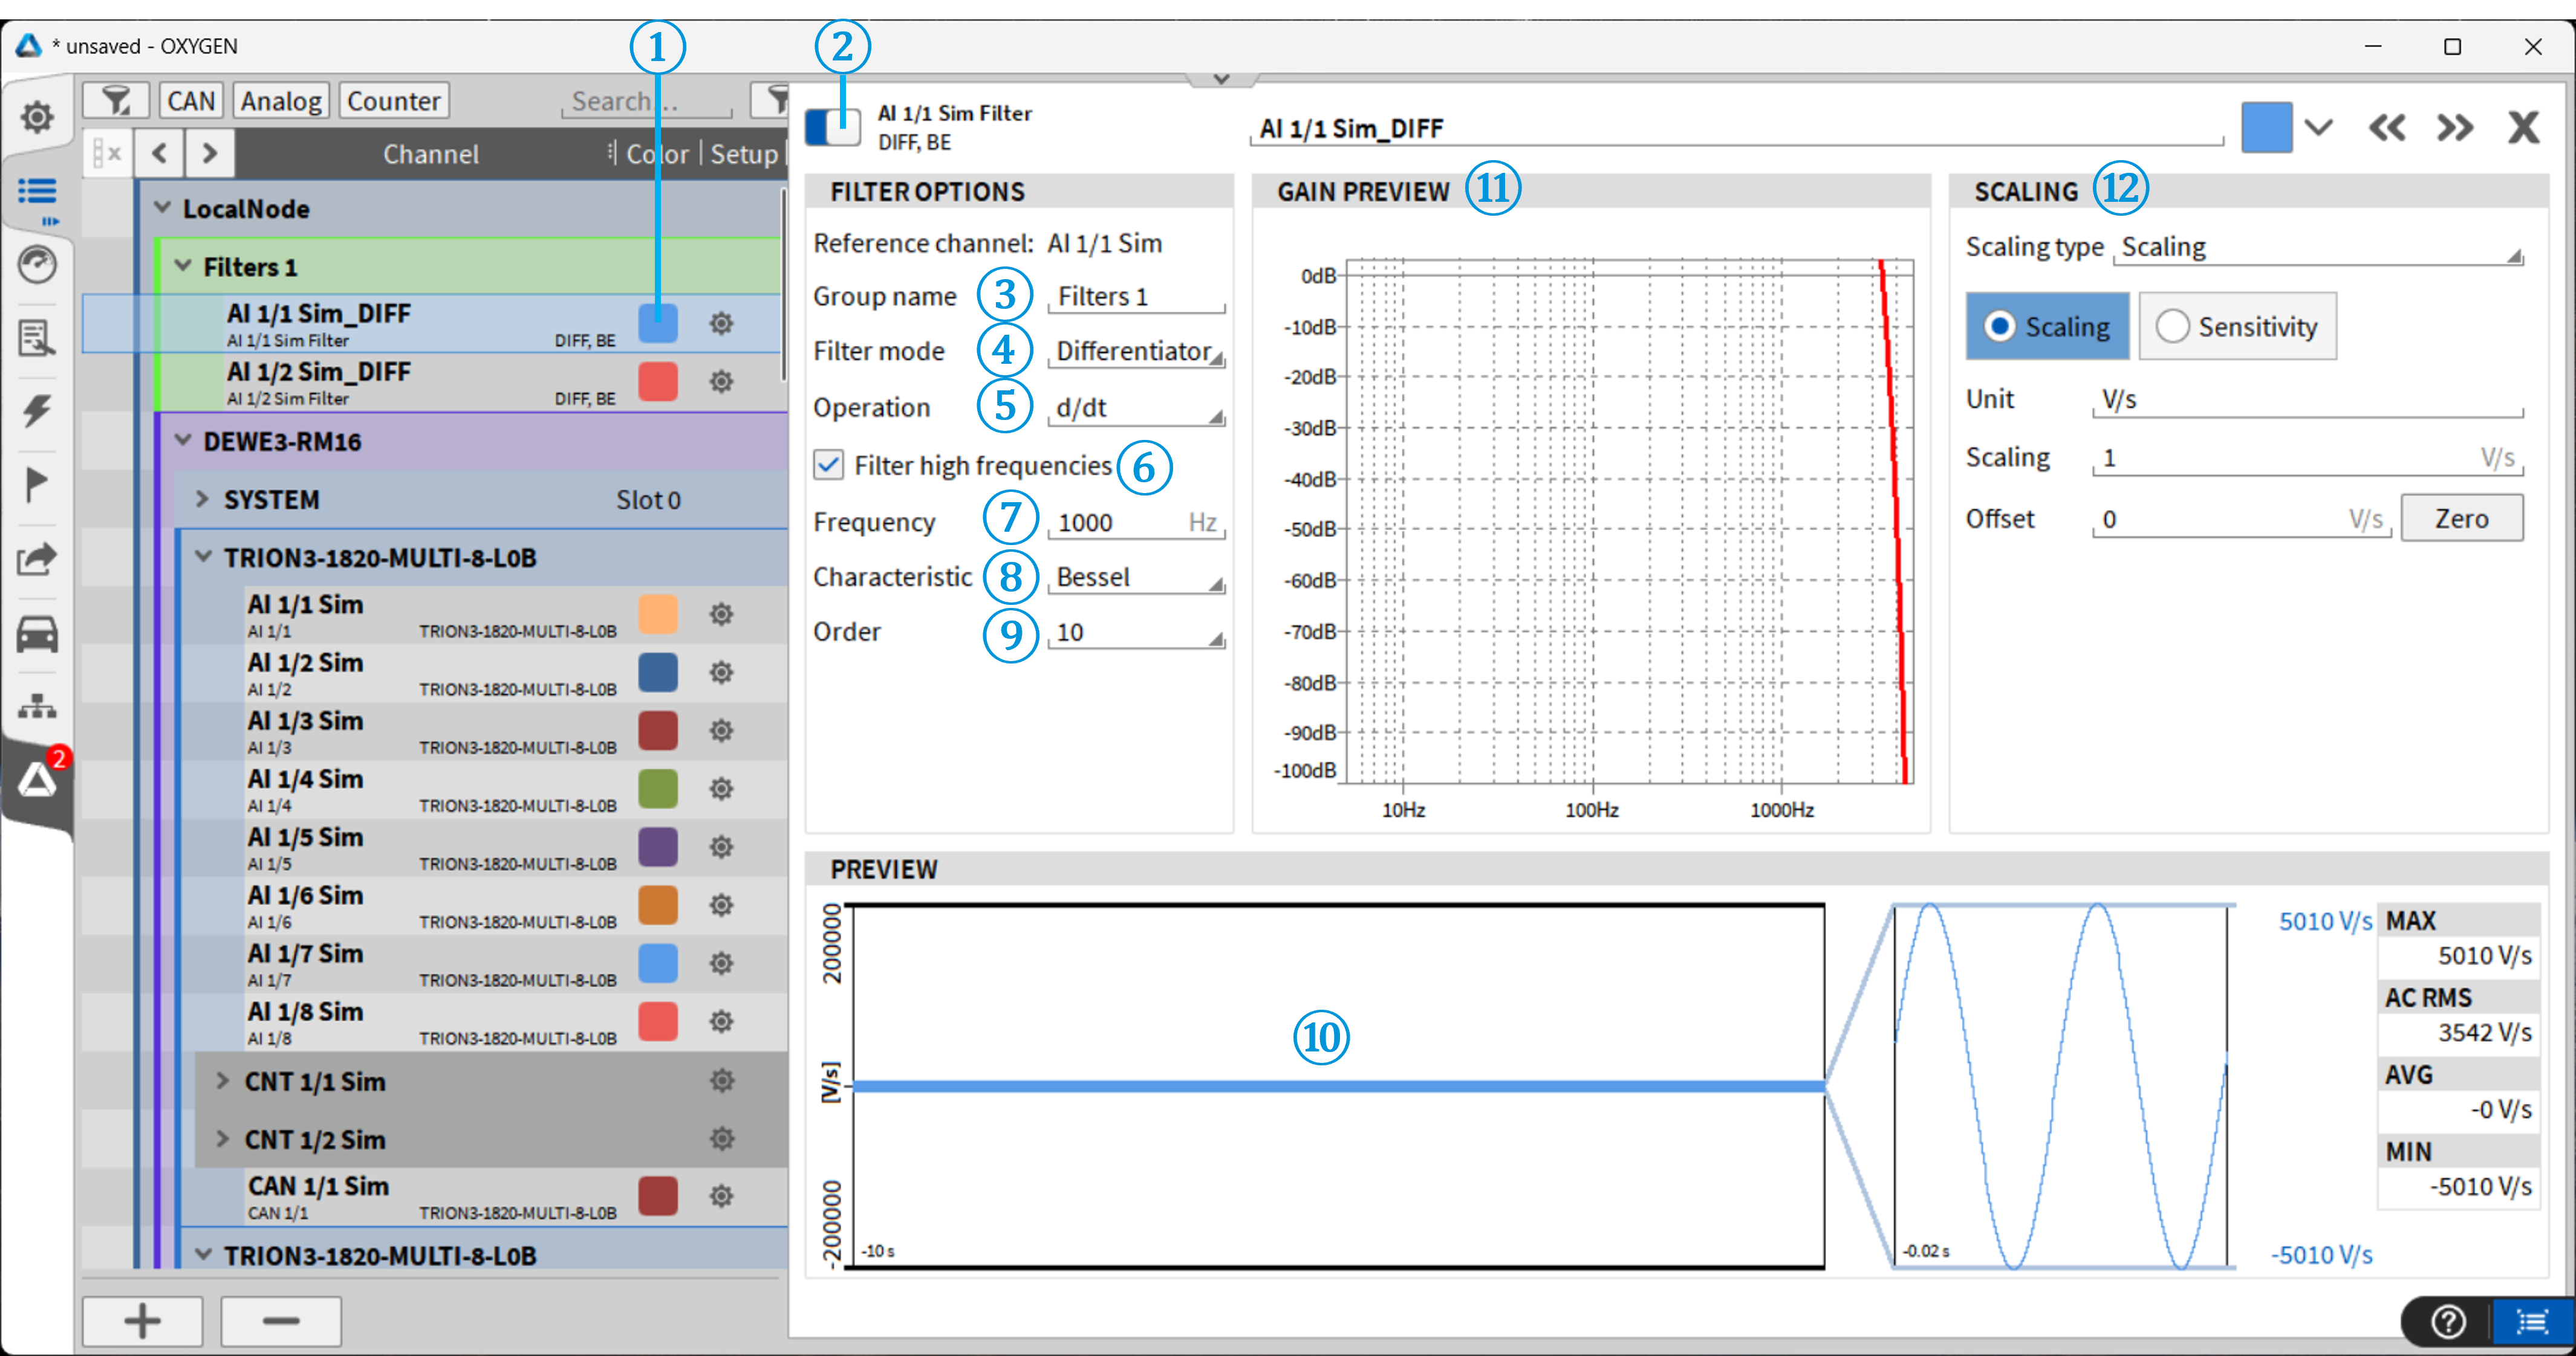Select the Sensitivity radio button
Viewport: 2576px width, 1356px height.
click(x=2172, y=326)
